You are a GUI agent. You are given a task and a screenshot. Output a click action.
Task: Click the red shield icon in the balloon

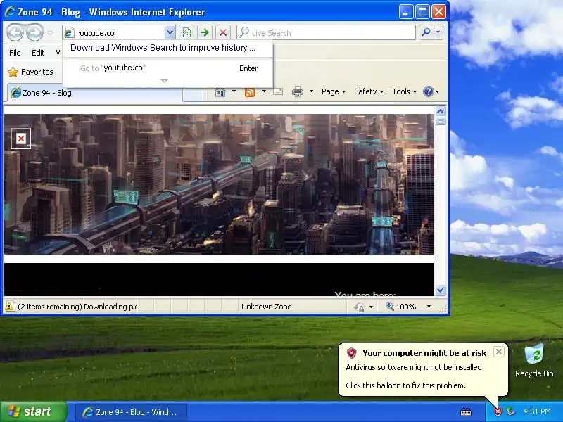[351, 353]
